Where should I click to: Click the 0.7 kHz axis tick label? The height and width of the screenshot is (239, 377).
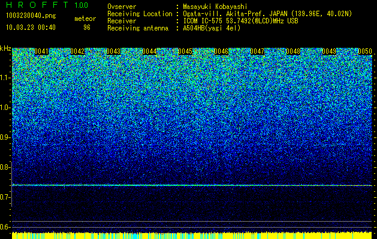[5, 197]
